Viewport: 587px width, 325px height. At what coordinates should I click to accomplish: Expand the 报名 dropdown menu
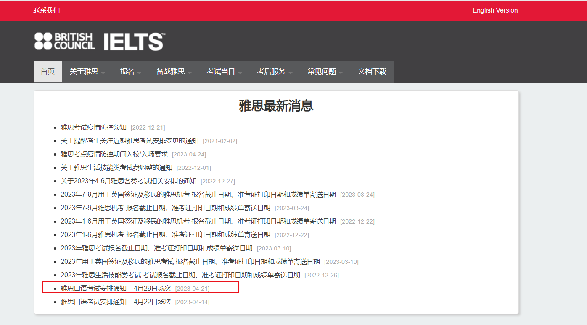130,72
